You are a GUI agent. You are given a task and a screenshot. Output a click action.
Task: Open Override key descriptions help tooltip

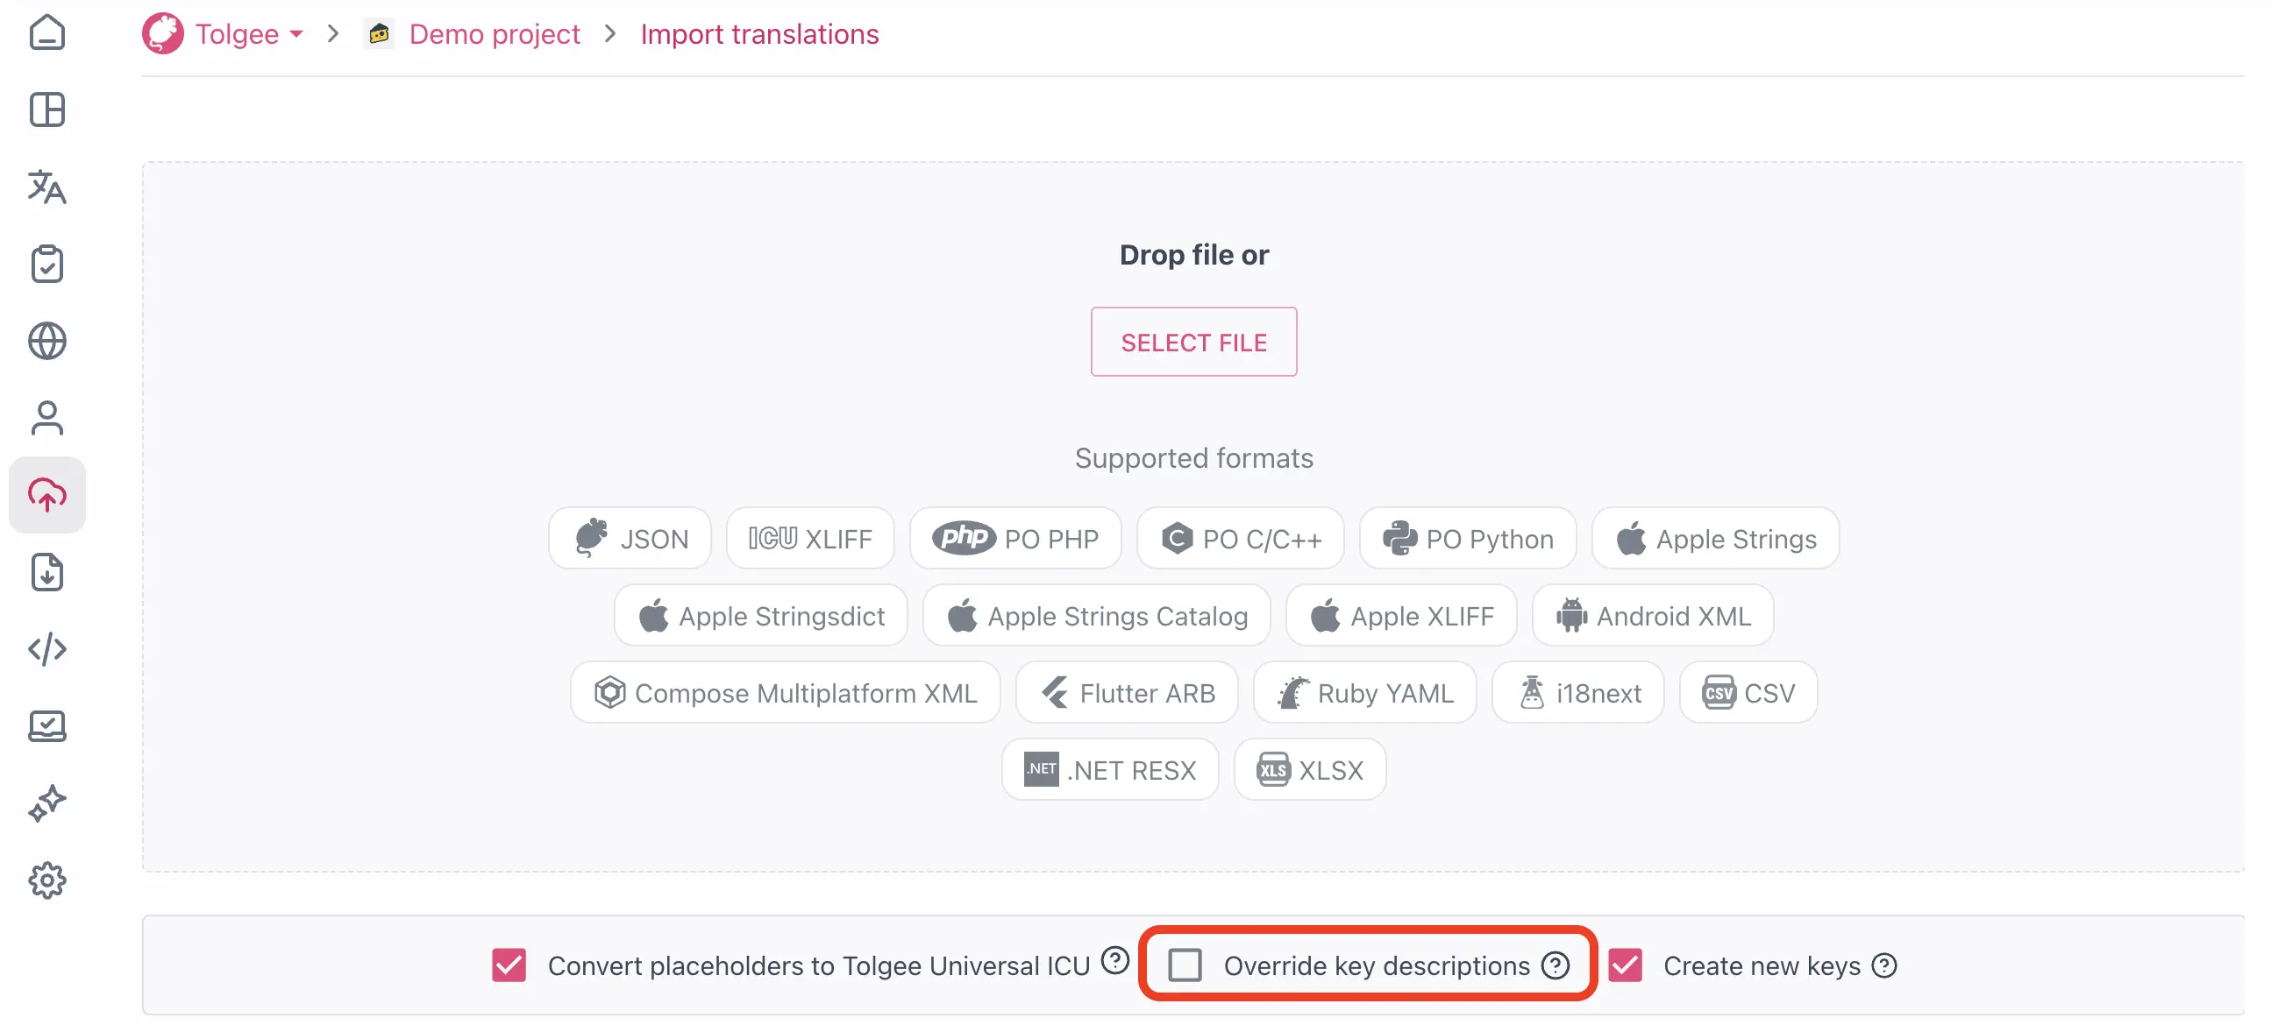(x=1557, y=965)
